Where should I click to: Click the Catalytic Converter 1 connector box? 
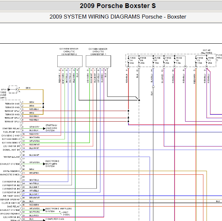click(98, 61)
